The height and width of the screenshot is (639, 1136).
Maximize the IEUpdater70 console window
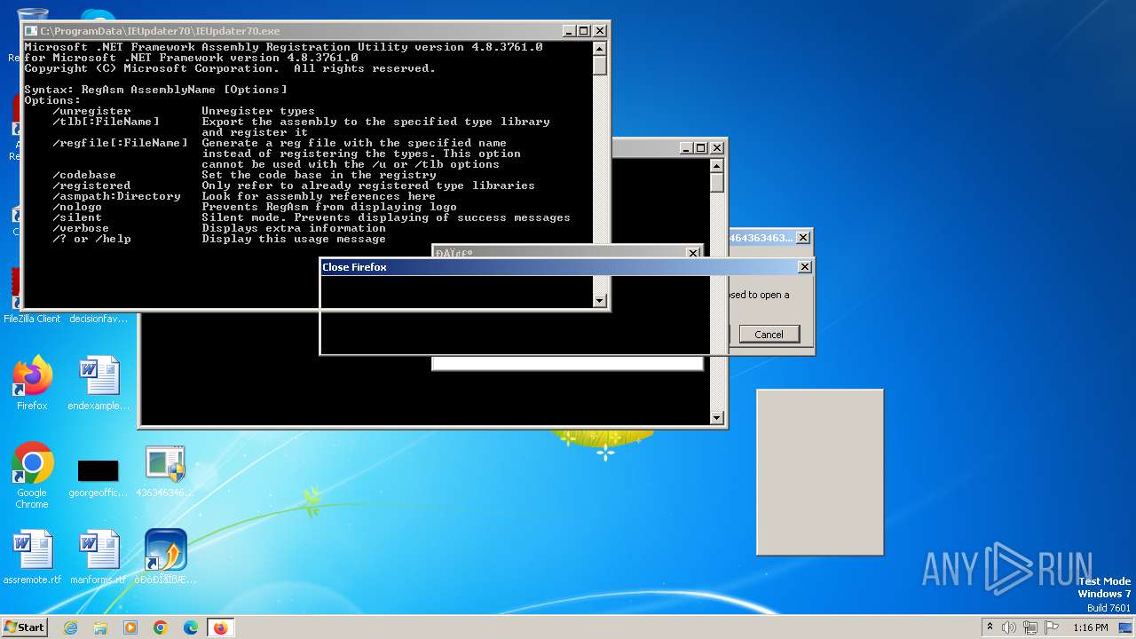pos(583,31)
